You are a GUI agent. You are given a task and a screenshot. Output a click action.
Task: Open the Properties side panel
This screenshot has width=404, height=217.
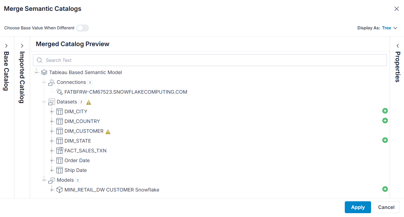pos(398,46)
